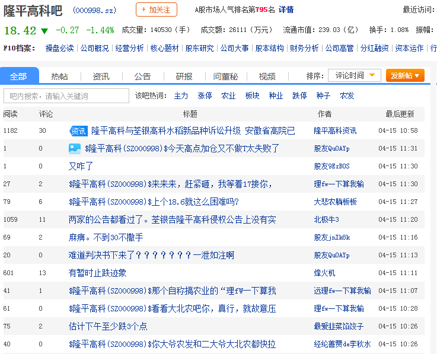Open F10 公司大事 link
Screen dimensions: 437x354
point(234,48)
